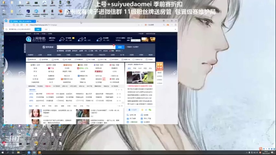Viewport: 276px width, 155px height.
Task: Click the yellow star favorites icon in right panel
Action: [142, 110]
